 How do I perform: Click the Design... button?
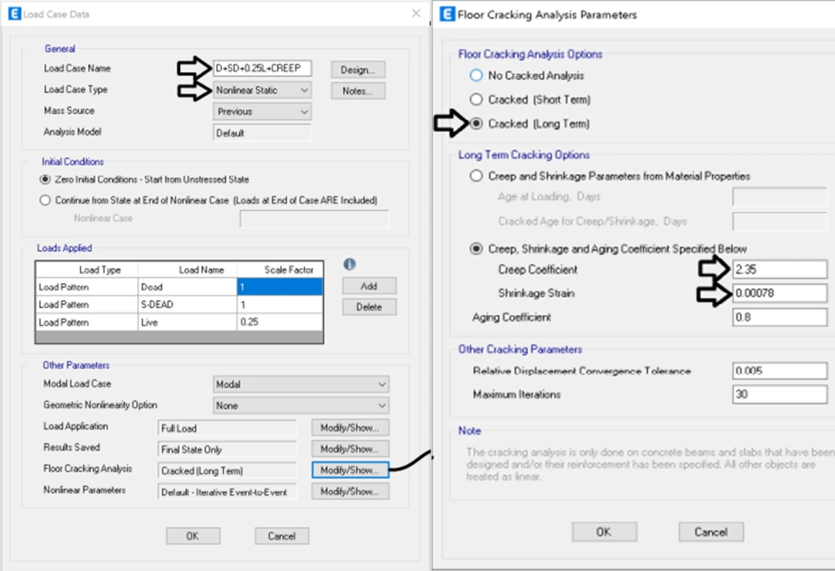358,70
